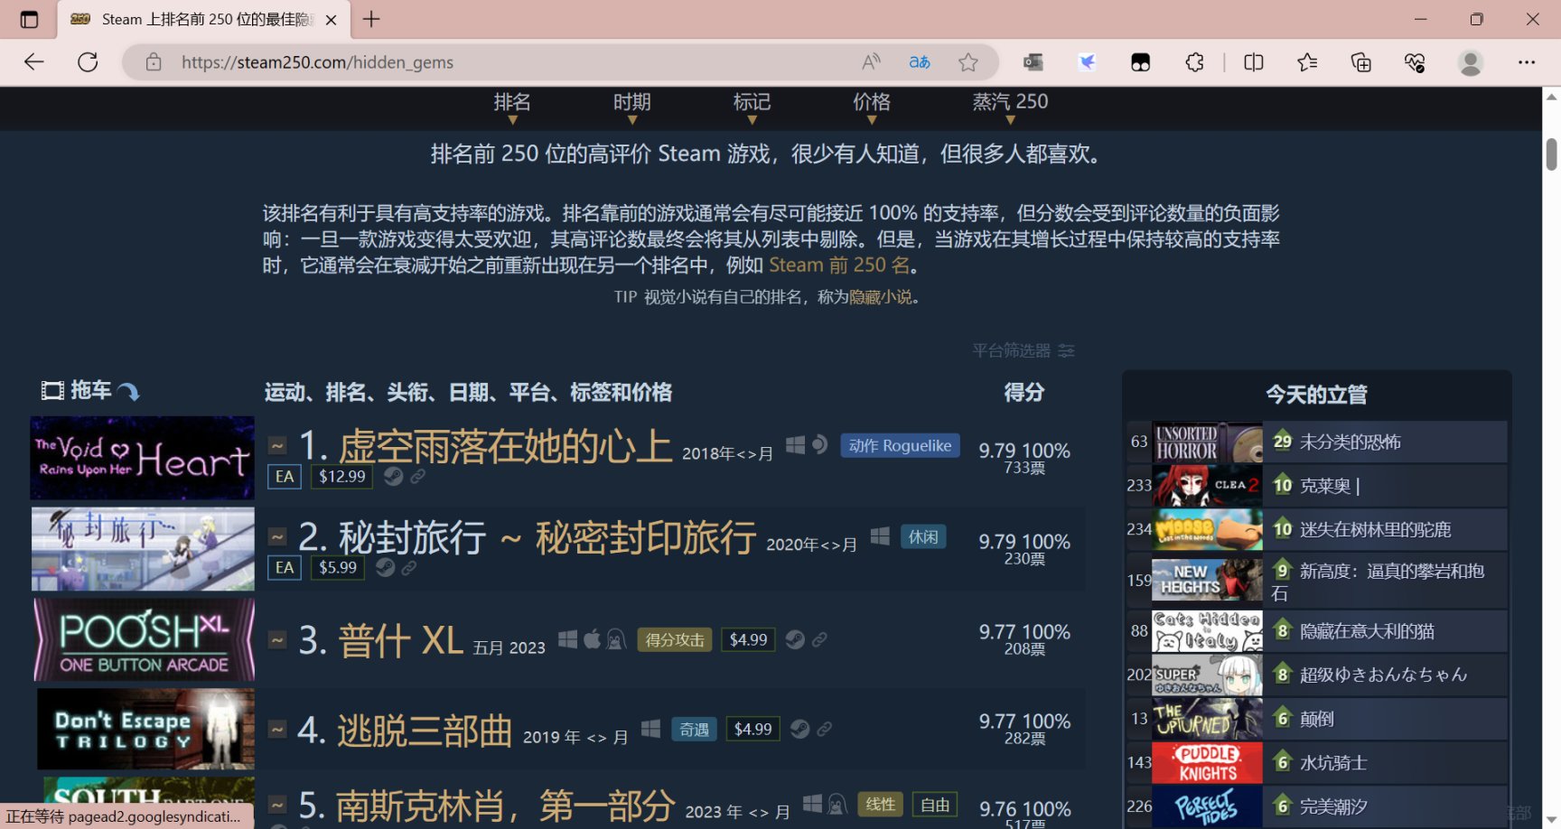Open 迷失在树林里的驼鹿 in today's list
This screenshot has width=1561, height=829.
click(1375, 529)
